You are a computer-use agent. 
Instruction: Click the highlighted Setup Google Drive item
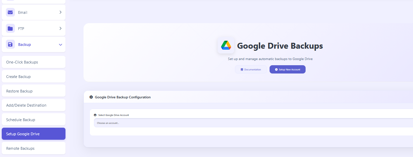34,134
